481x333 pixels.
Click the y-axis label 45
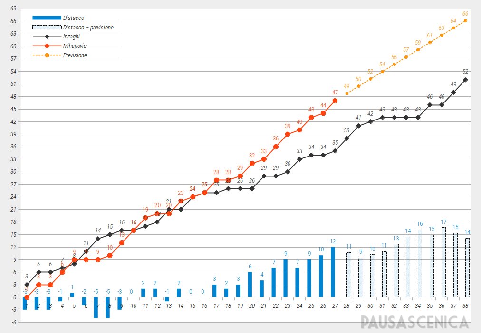point(13,109)
